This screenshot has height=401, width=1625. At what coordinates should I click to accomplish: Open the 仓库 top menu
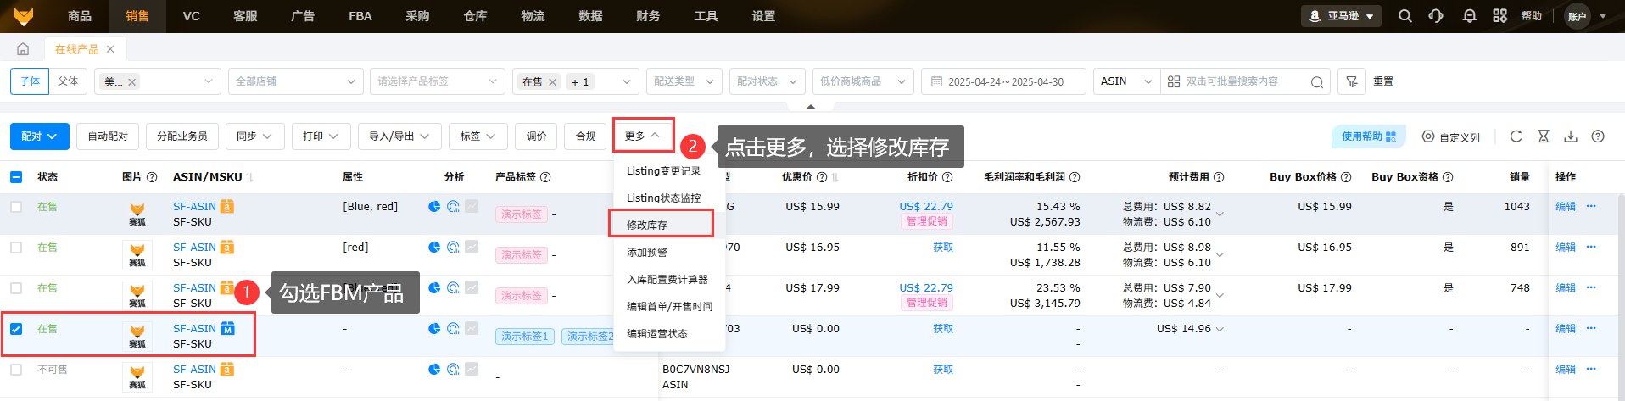(476, 16)
